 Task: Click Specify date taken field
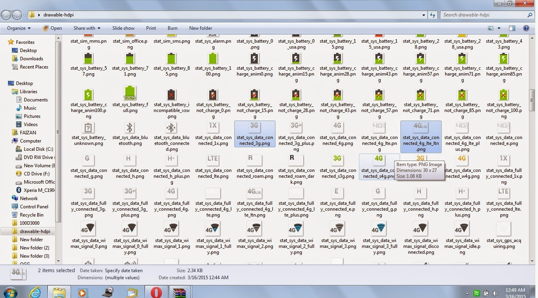[123, 271]
